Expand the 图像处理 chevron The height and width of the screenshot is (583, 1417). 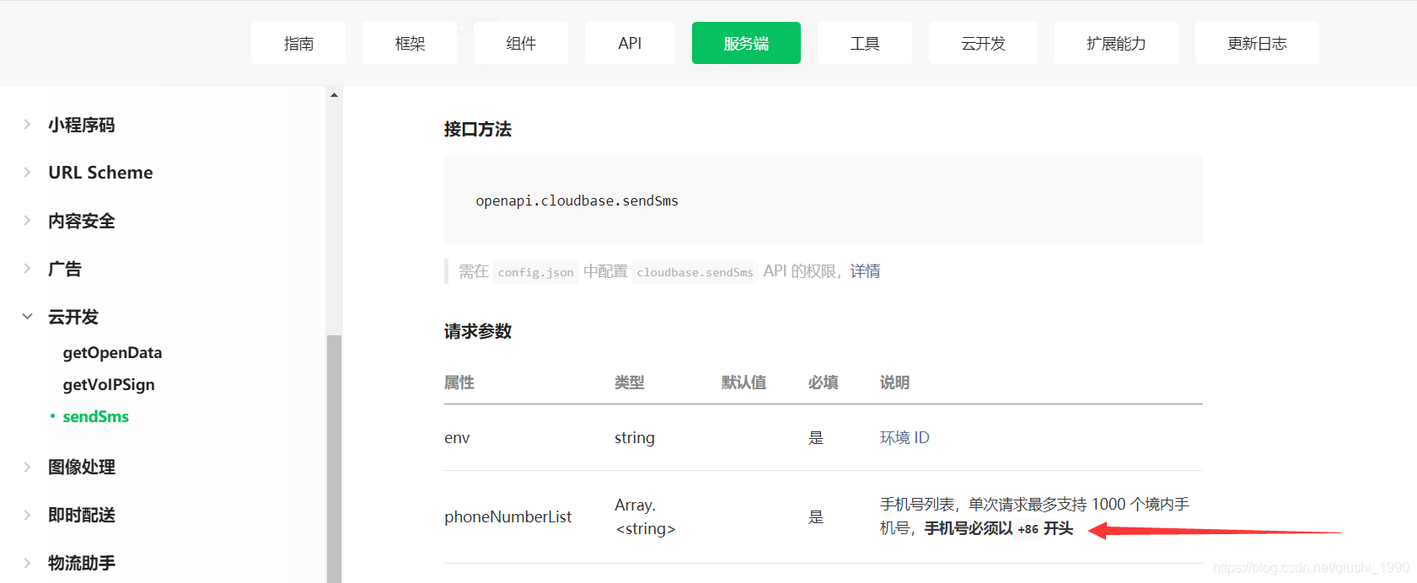(27, 467)
